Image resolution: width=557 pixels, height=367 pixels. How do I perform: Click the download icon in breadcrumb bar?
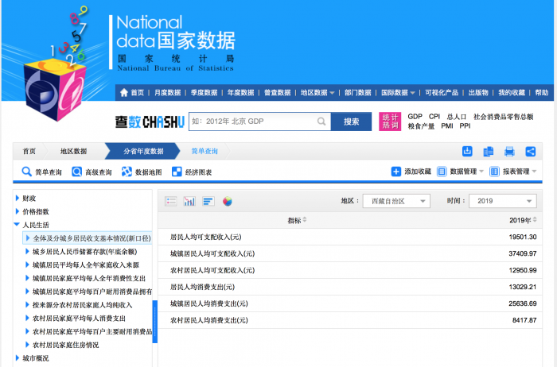(468, 152)
